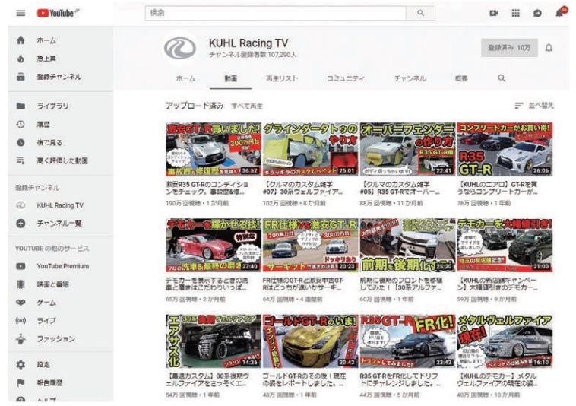Open KUHL Racing TV in sidebar subscriptions
Image resolution: width=576 pixels, height=406 pixels.
(60, 205)
